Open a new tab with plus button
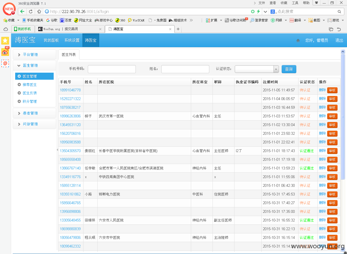This screenshot has height=254, width=347. point(178,29)
